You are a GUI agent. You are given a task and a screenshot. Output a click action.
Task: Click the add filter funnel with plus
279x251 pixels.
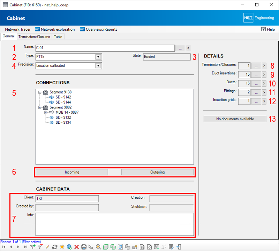pyautogui.click(x=33, y=247)
